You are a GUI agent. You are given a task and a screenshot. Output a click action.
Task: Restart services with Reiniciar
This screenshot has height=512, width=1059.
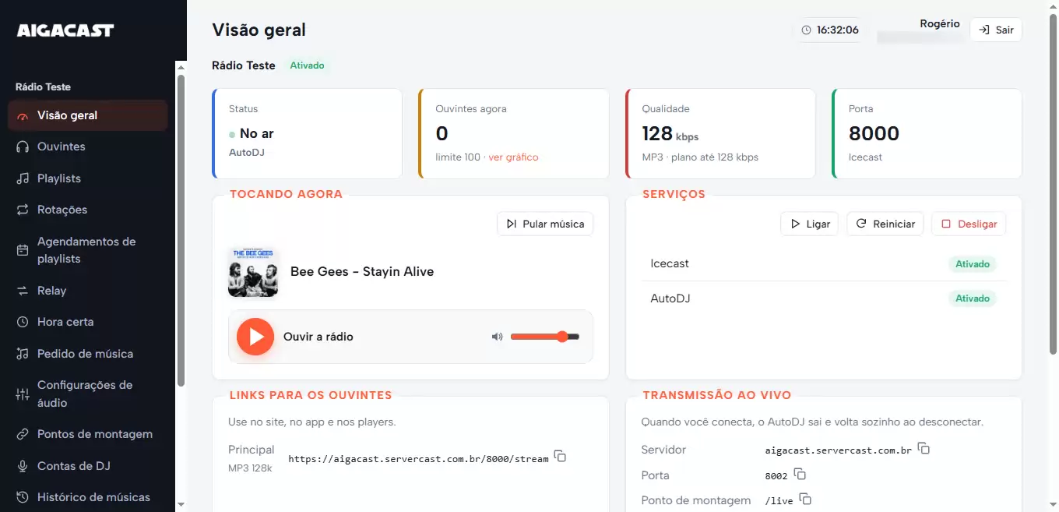point(885,224)
